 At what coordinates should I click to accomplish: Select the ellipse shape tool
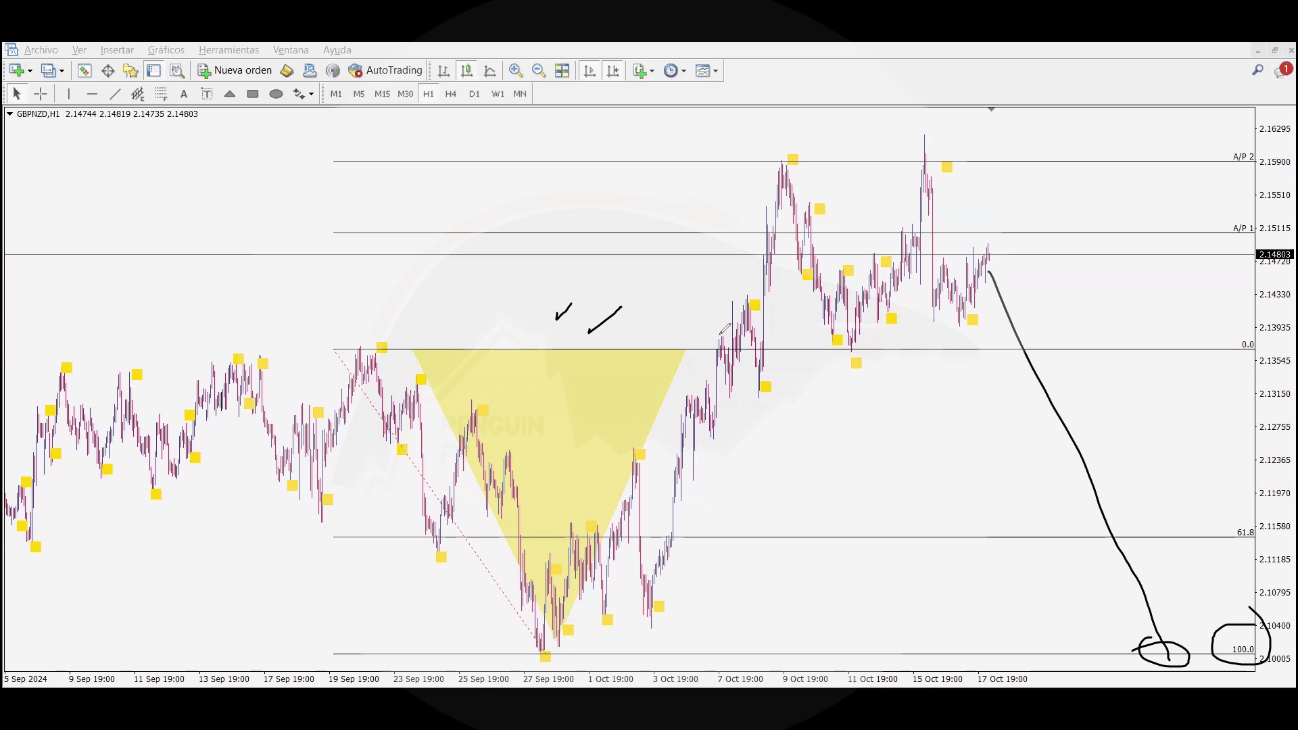[x=276, y=94]
